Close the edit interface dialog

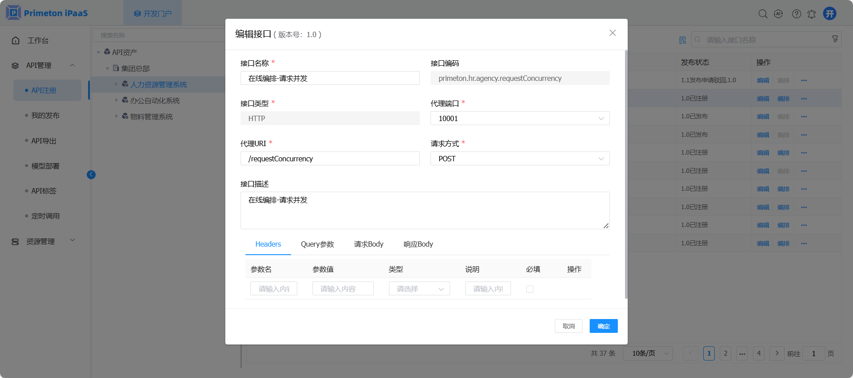[612, 33]
